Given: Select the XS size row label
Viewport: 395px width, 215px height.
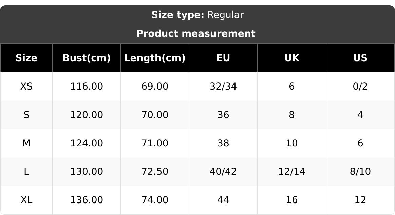Looking at the screenshot, I should (26, 87).
